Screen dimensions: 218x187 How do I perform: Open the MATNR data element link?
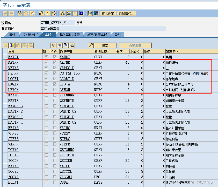tap(65, 62)
